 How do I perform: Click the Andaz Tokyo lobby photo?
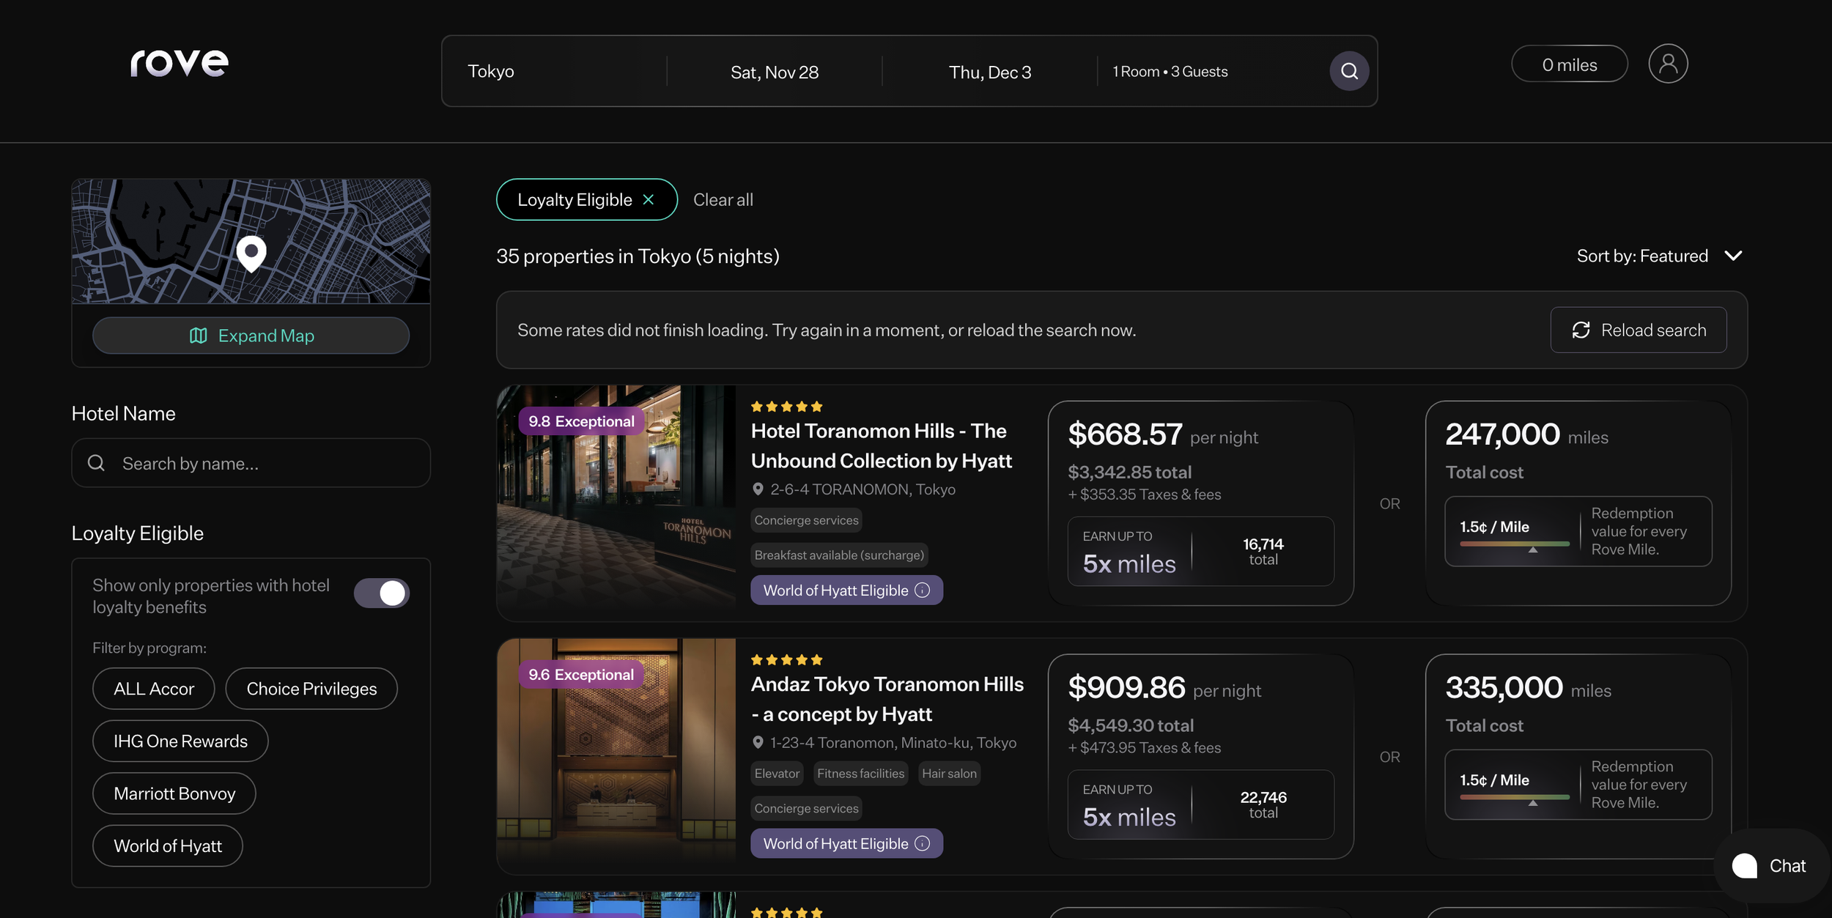pos(616,757)
